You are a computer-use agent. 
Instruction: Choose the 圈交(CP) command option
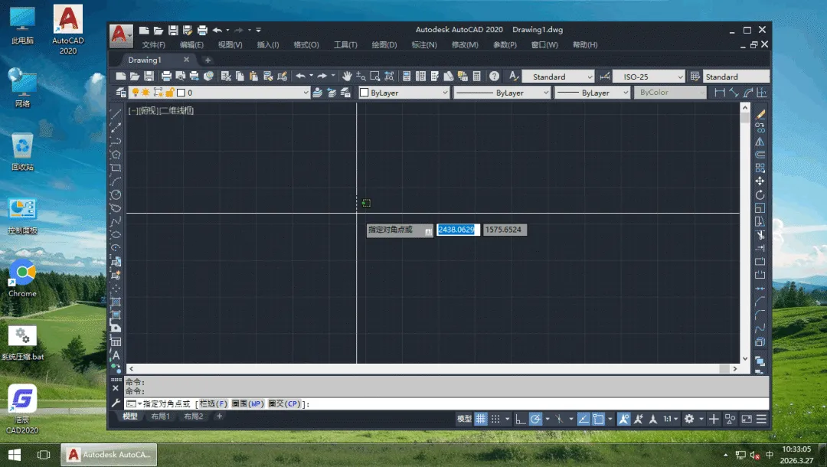pyautogui.click(x=284, y=403)
